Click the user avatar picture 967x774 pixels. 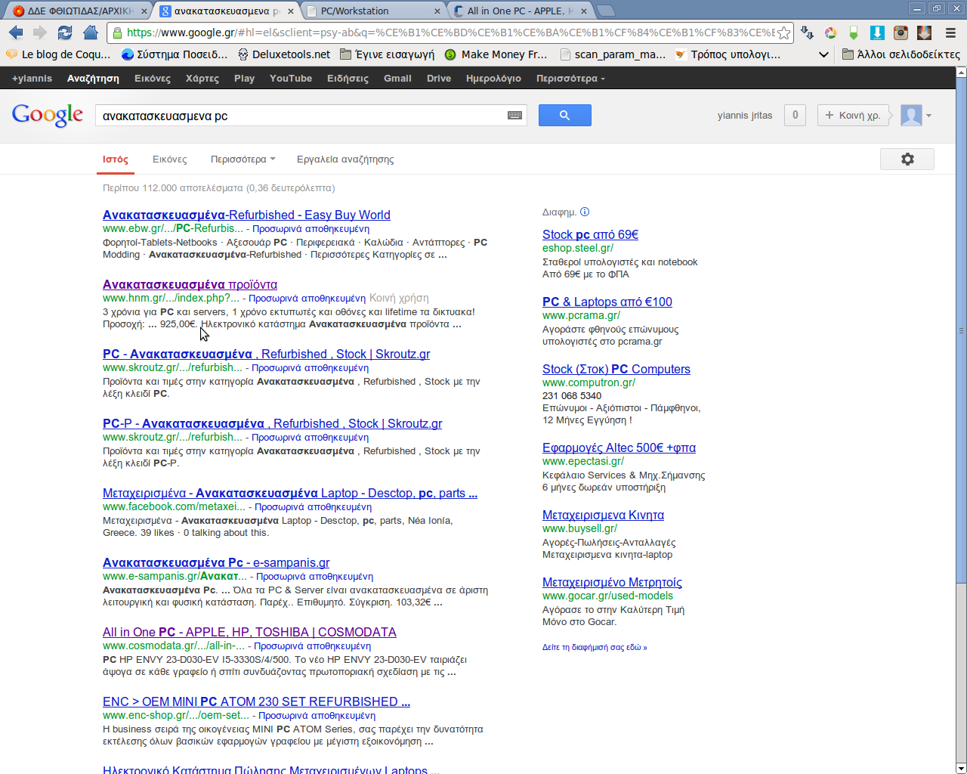911,116
